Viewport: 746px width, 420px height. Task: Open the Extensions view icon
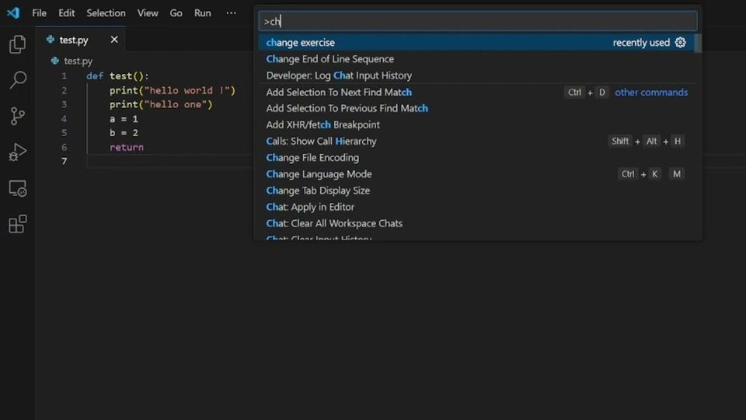click(18, 224)
